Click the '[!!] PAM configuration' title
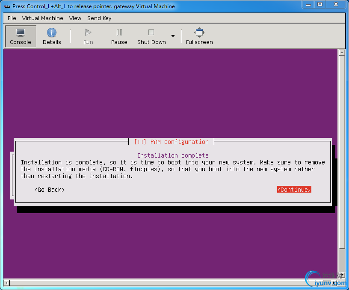This screenshot has width=349, height=290. click(x=172, y=142)
